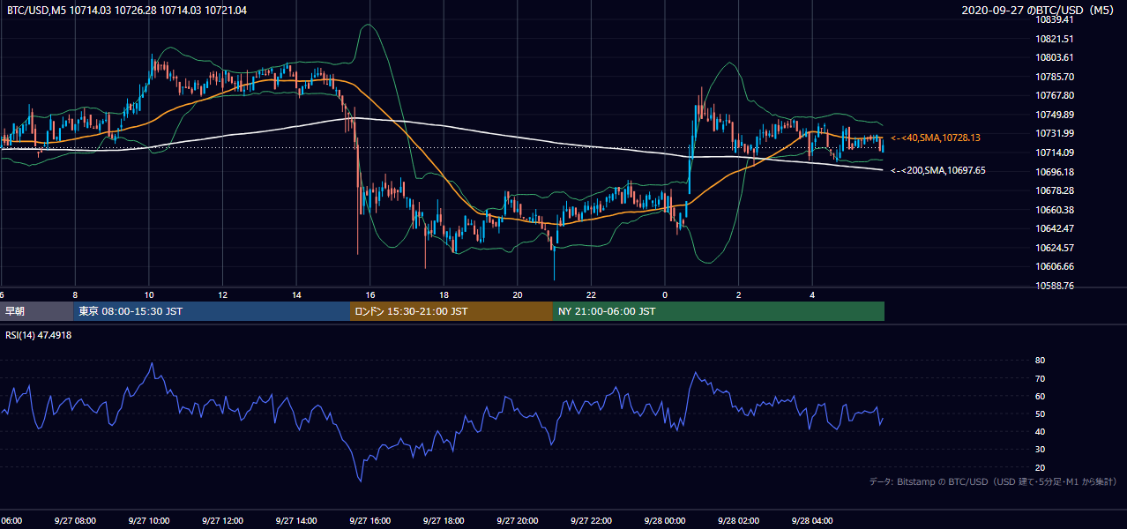
Task: Click price axis value 10642.47
Action: tap(1055, 228)
